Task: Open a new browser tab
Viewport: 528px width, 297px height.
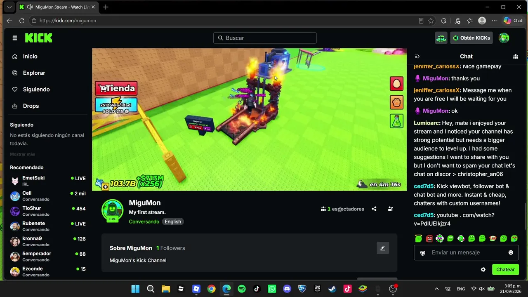Action: click(x=106, y=7)
